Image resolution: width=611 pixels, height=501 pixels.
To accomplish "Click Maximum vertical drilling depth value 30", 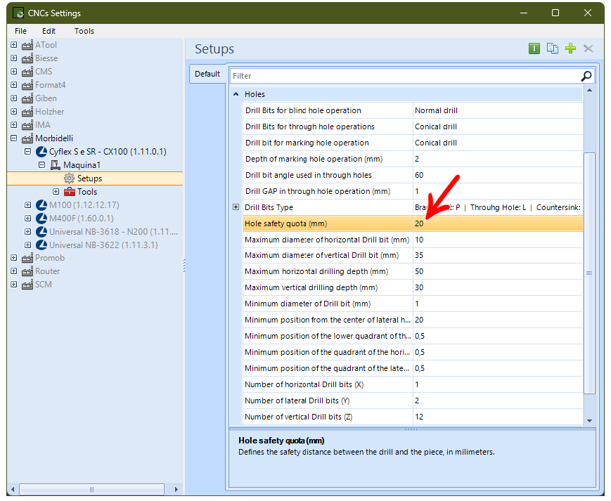I will pyautogui.click(x=498, y=287).
